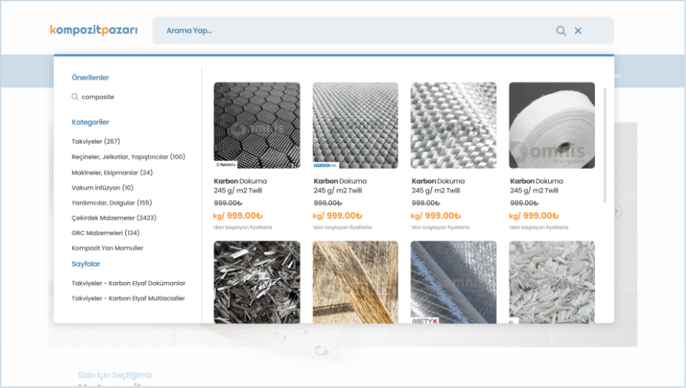Click the search results scrollbar

click(605, 145)
